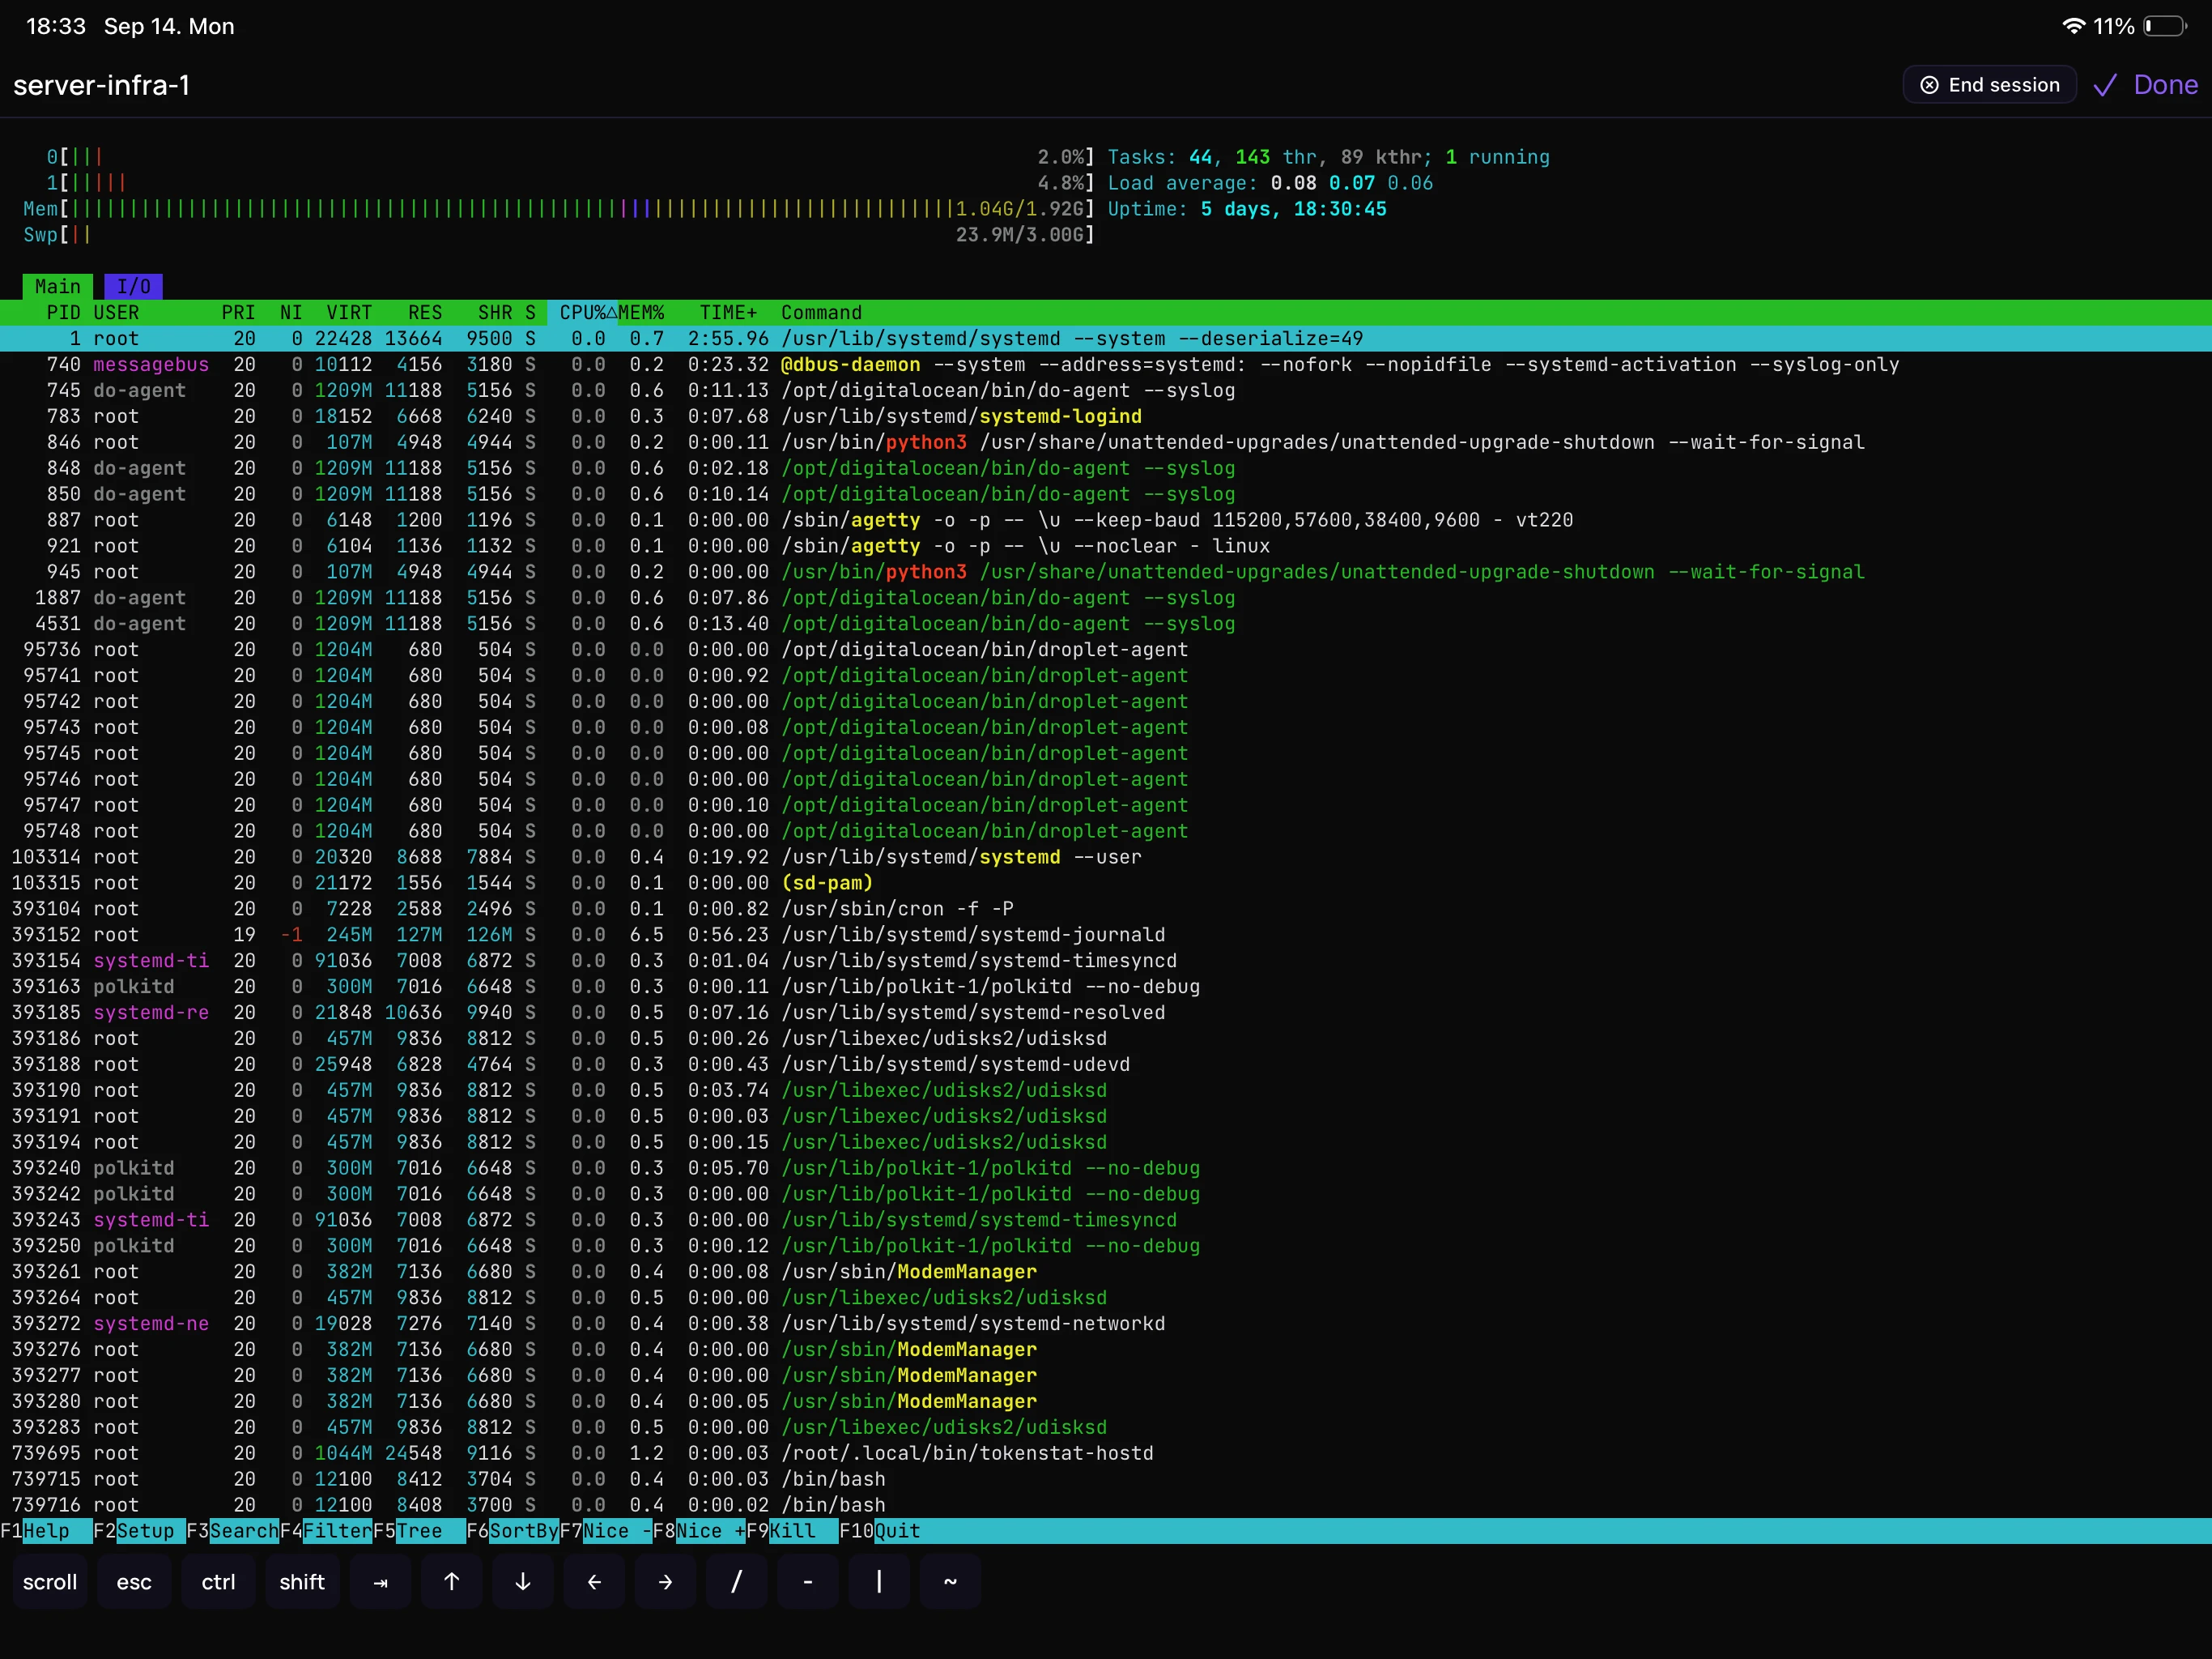Sort by the MEM% column header
This screenshot has width=2212, height=1659.
point(641,312)
